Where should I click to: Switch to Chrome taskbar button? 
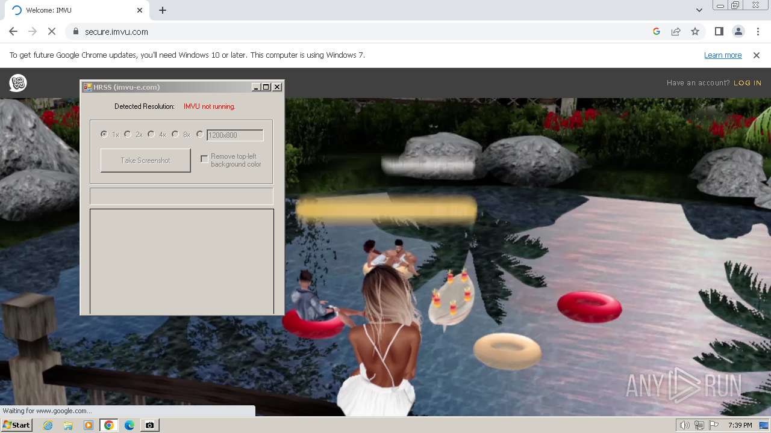pos(108,425)
